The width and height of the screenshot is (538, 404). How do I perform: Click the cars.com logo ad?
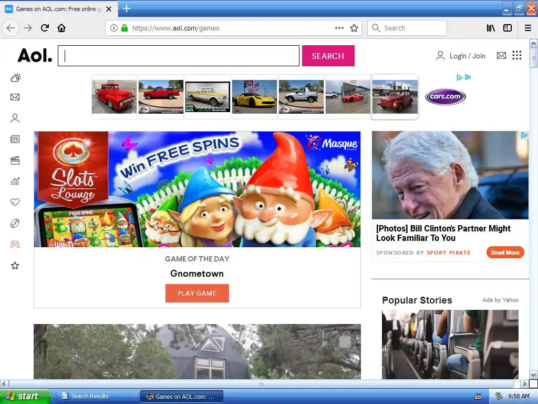tap(446, 97)
